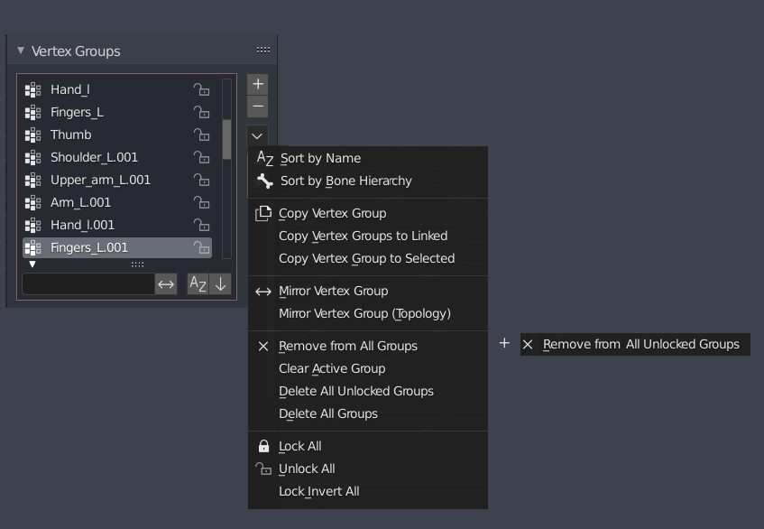Click the remove vertex group minus button
Image resolution: width=764 pixels, height=529 pixels.
coord(257,107)
